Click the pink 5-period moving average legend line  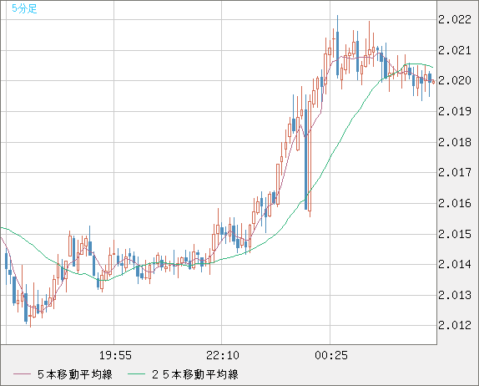[22, 374]
